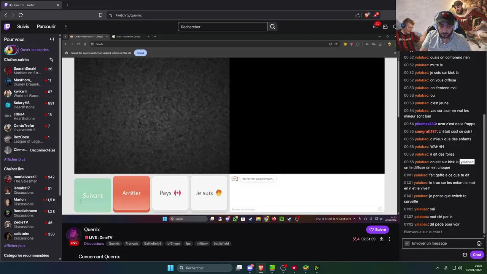
Task: Share page from the address bar
Action: pyautogui.click(x=358, y=15)
